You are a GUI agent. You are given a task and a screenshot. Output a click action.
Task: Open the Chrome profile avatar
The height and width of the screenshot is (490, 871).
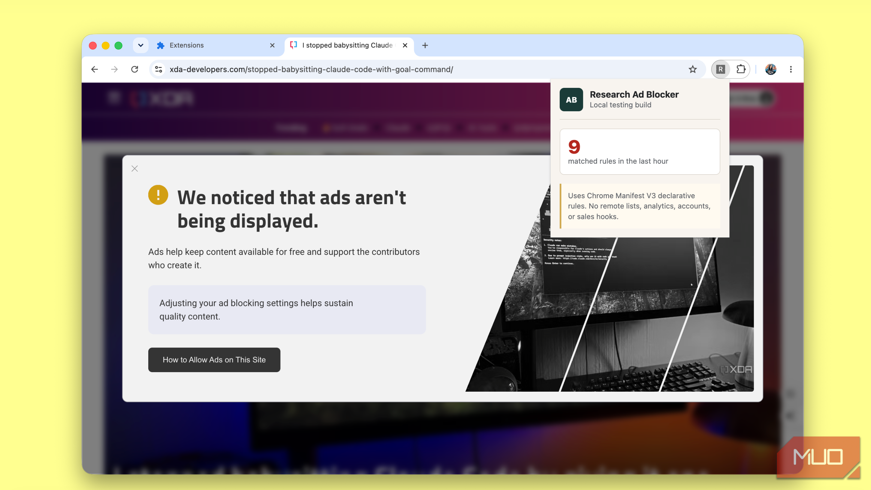tap(770, 69)
